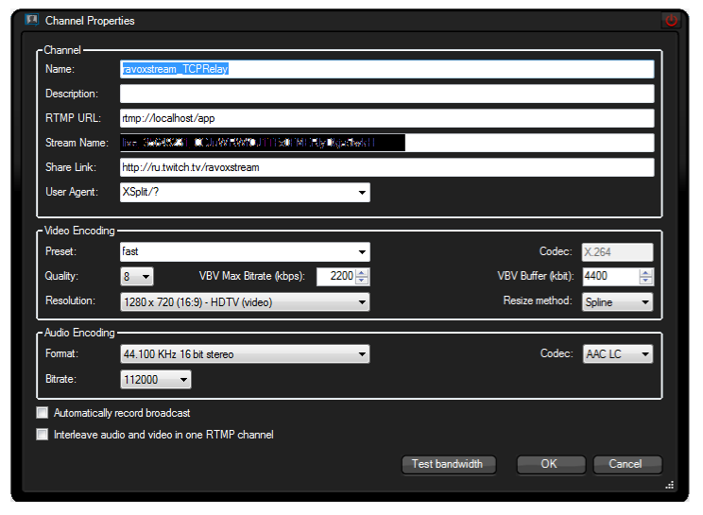Click the resize grip at dialog corner
This screenshot has width=703, height=515.
[x=669, y=484]
